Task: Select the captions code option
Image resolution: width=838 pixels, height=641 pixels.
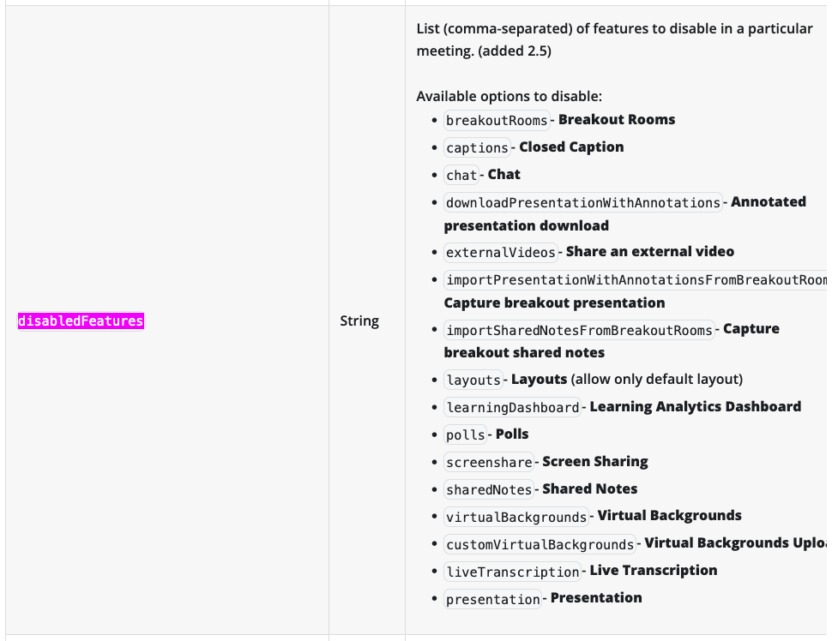Action: [477, 147]
